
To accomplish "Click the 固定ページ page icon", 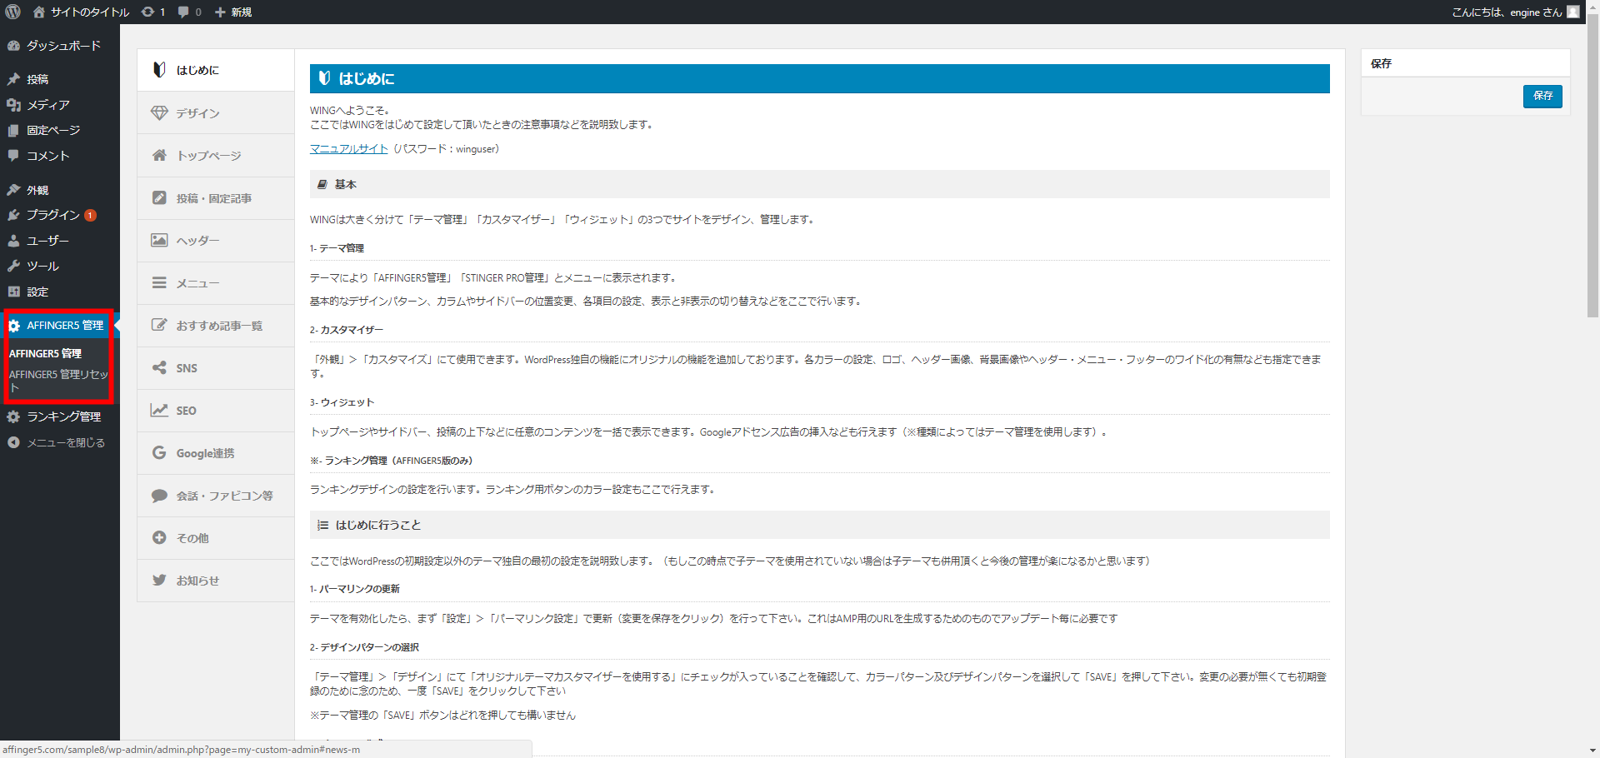I will [13, 130].
